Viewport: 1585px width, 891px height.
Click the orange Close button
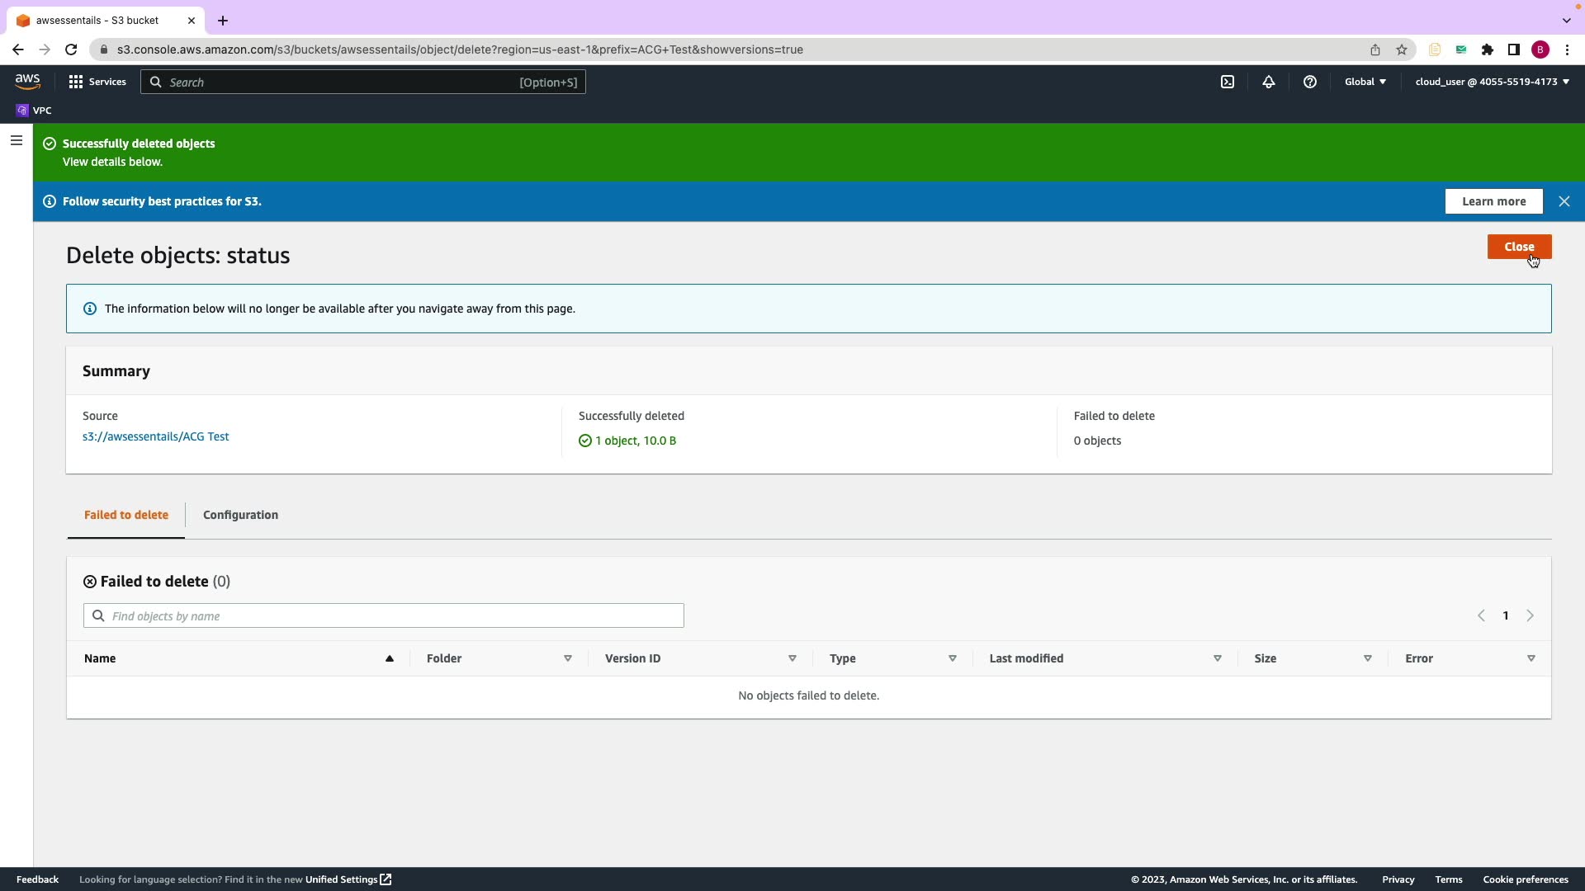pyautogui.click(x=1519, y=247)
